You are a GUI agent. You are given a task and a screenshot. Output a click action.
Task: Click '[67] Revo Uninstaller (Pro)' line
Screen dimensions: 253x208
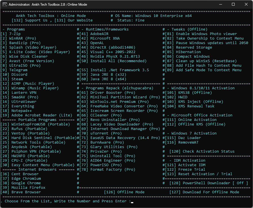pos(110,120)
